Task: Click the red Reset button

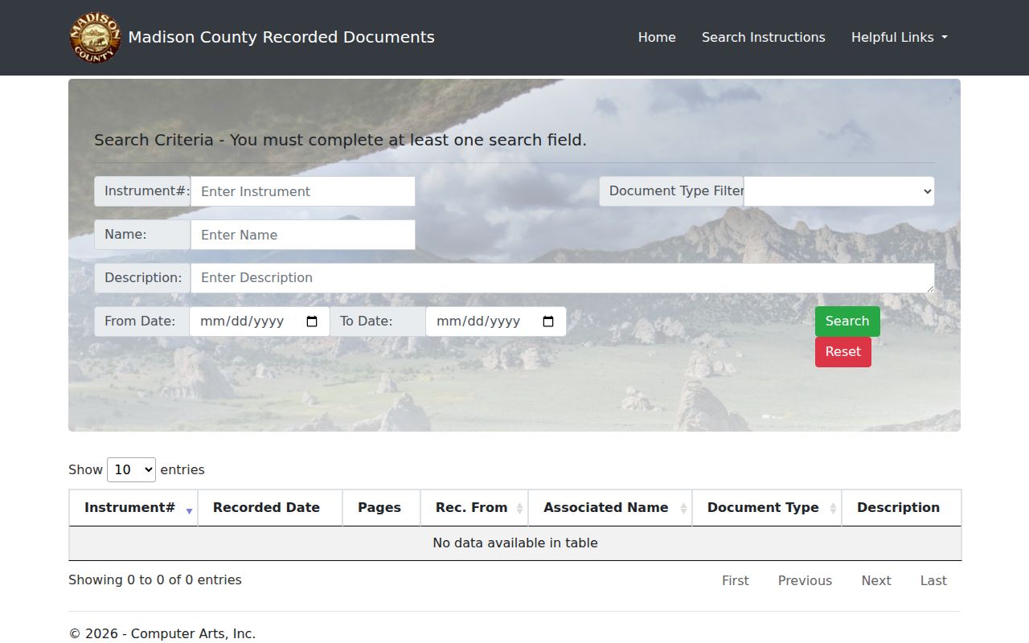Action: (x=843, y=352)
